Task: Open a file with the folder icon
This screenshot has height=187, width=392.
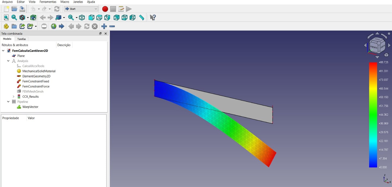Action: 14,9
